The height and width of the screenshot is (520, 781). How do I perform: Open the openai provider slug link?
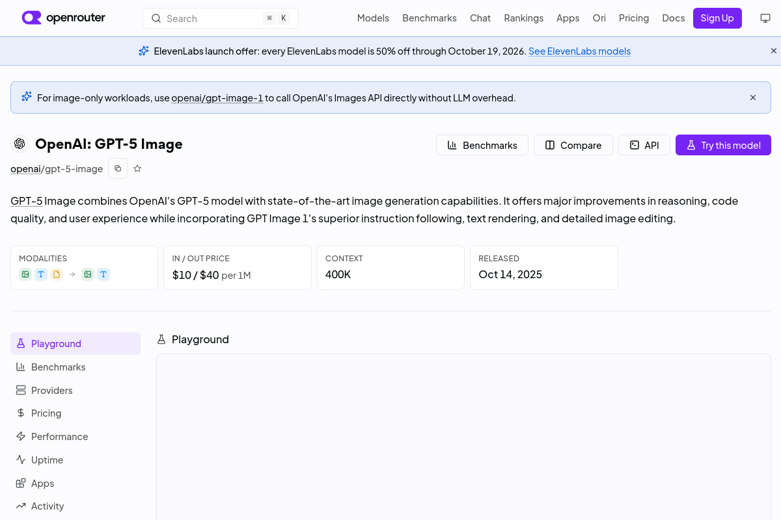pyautogui.click(x=26, y=169)
